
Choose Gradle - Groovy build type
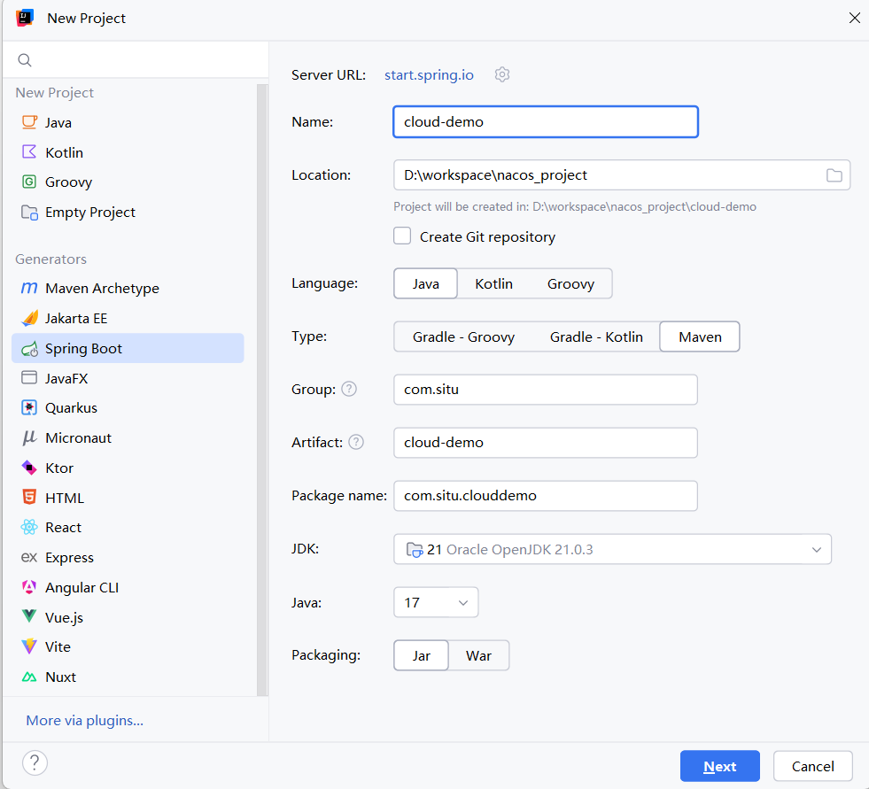coord(463,336)
